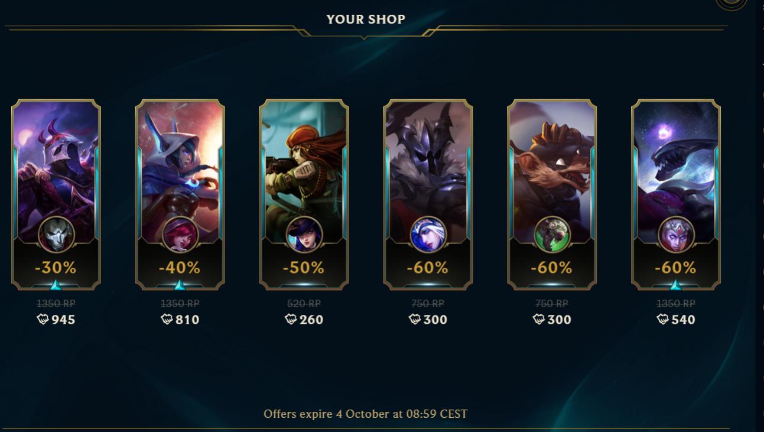Viewport: 764px width, 432px height.
Task: Click the Xayah champion portrait icon
Action: click(x=180, y=235)
